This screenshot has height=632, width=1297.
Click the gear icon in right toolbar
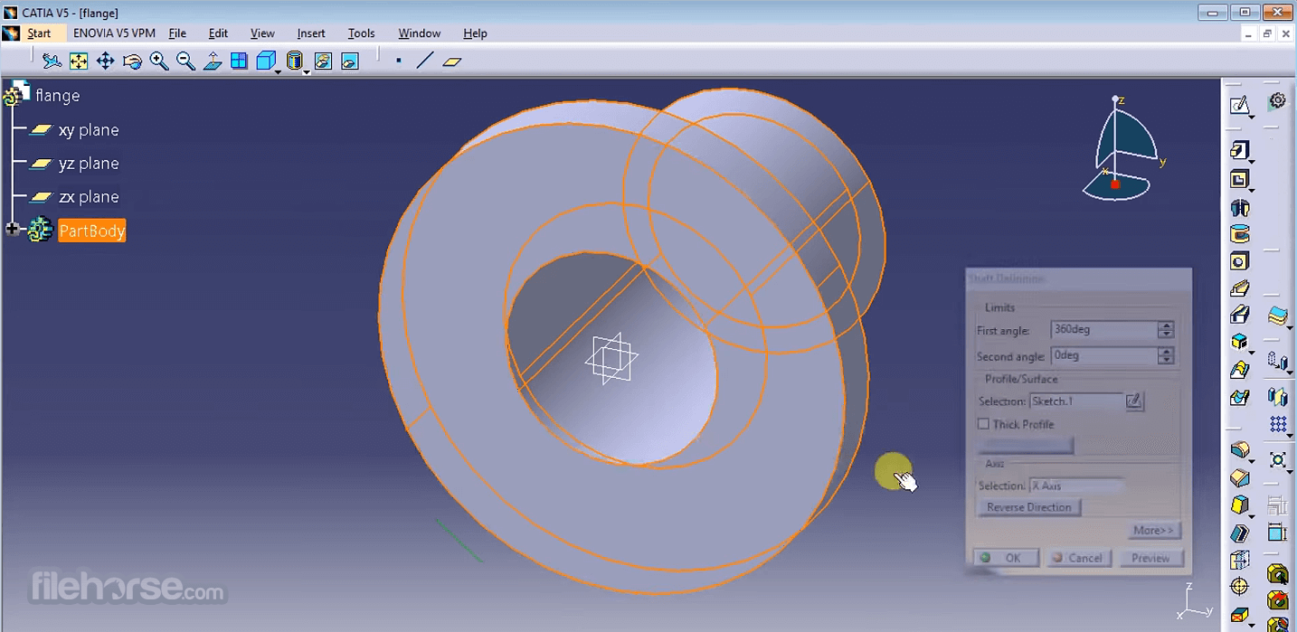pos(1277,101)
